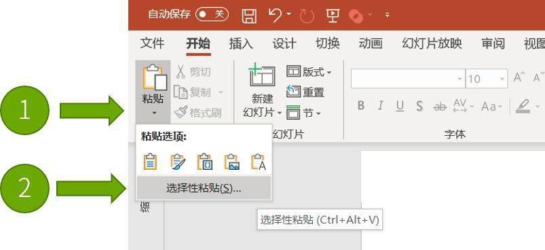Click 格式刷 (Format Painter) brush button
The image size is (545, 250).
point(198,113)
